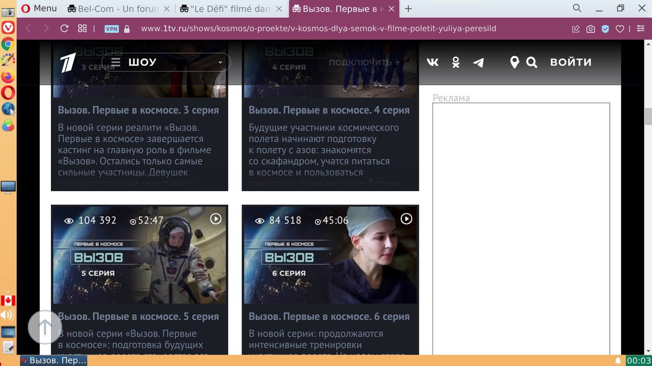Expand the ШОУ section dropdown
Viewport: 652px width, 366px height.
tap(166, 62)
